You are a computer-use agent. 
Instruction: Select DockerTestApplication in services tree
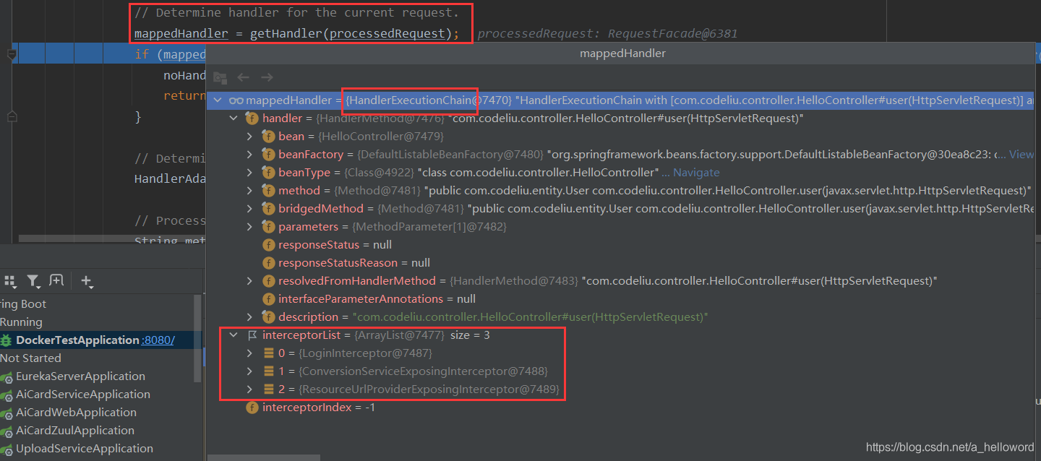[77, 340]
